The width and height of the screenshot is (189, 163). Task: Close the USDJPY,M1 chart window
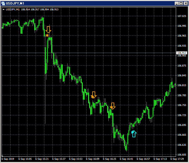186,3
